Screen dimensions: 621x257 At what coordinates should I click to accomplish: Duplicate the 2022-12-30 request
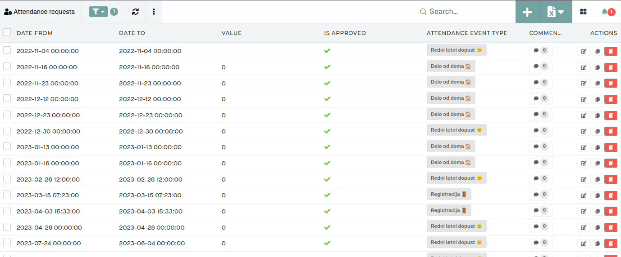tap(598, 131)
